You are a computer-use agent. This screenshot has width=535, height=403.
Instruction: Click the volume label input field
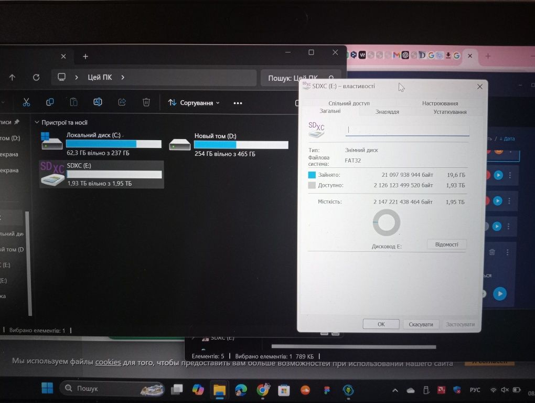(407, 130)
